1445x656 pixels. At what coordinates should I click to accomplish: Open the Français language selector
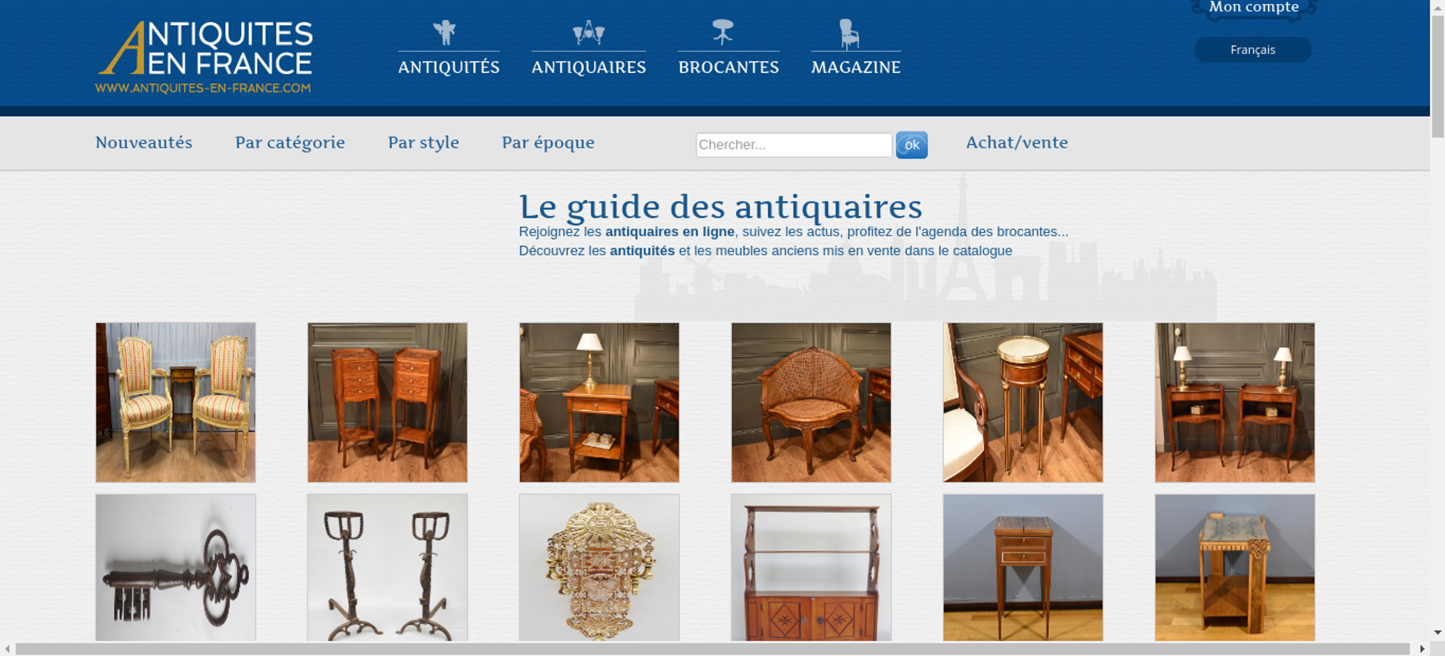pyautogui.click(x=1253, y=50)
